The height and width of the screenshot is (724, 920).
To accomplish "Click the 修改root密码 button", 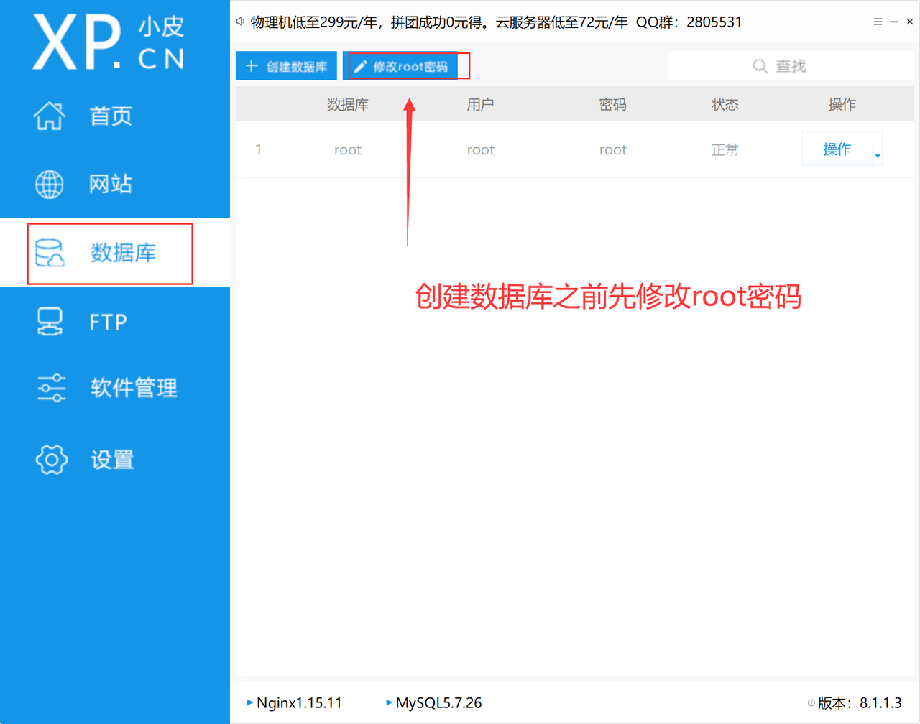I will tap(400, 66).
